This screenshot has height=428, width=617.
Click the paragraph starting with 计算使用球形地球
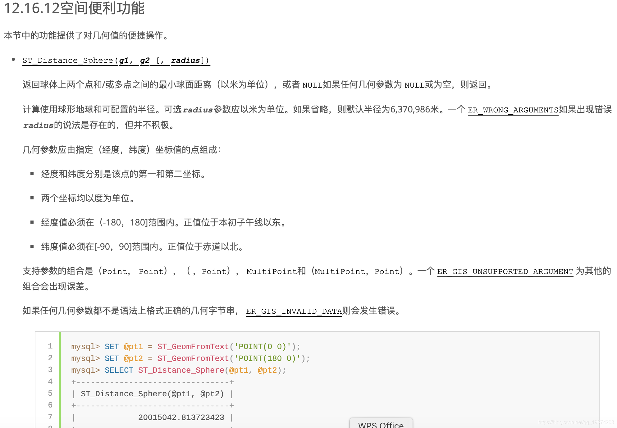317,117
